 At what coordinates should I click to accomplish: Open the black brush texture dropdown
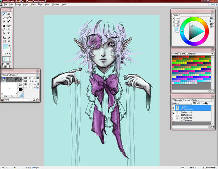coord(21,90)
